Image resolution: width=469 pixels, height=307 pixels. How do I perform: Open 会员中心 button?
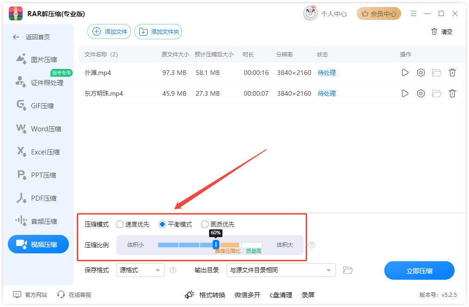[x=379, y=13]
